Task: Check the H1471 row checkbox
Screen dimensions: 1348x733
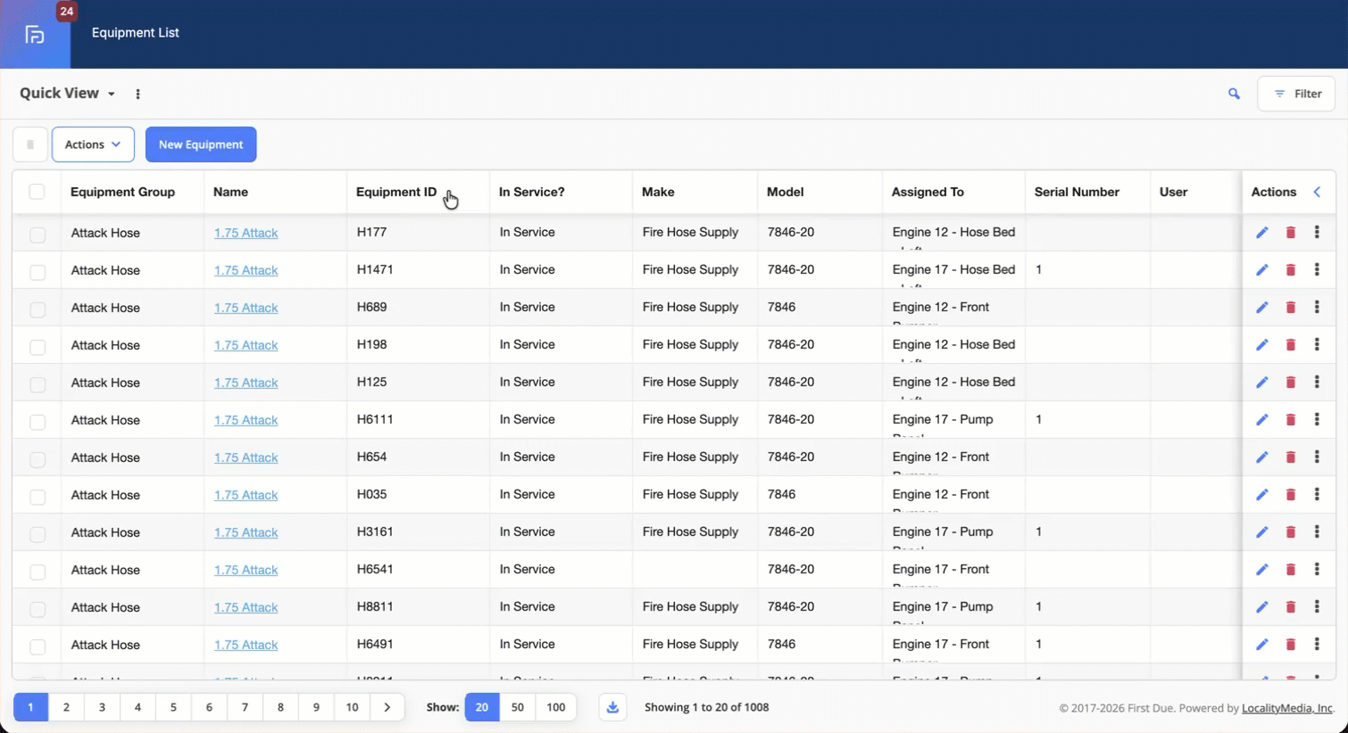Action: 37,272
